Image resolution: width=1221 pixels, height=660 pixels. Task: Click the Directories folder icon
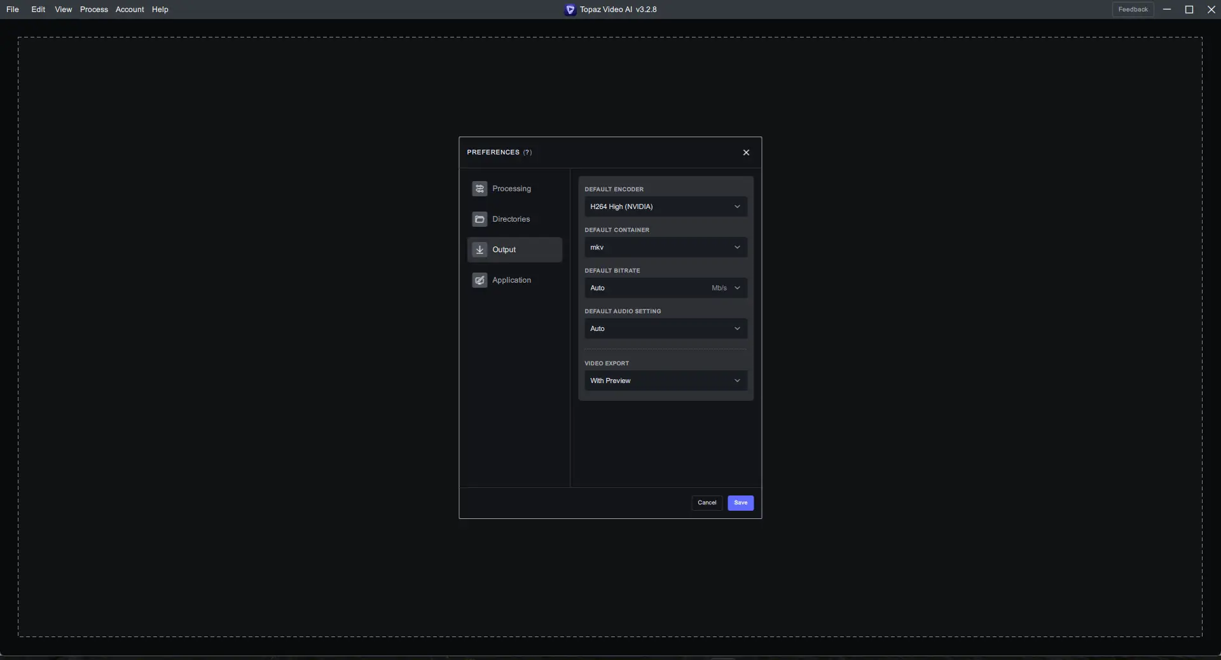point(479,219)
